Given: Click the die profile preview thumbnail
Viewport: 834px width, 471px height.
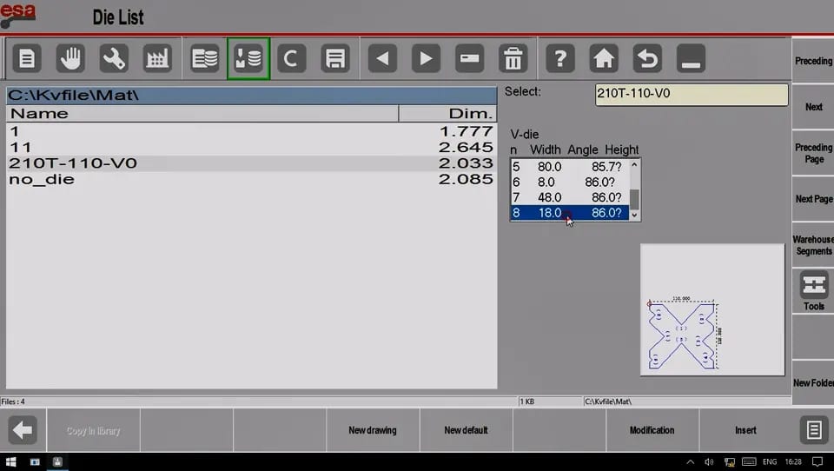Looking at the screenshot, I should (712, 309).
